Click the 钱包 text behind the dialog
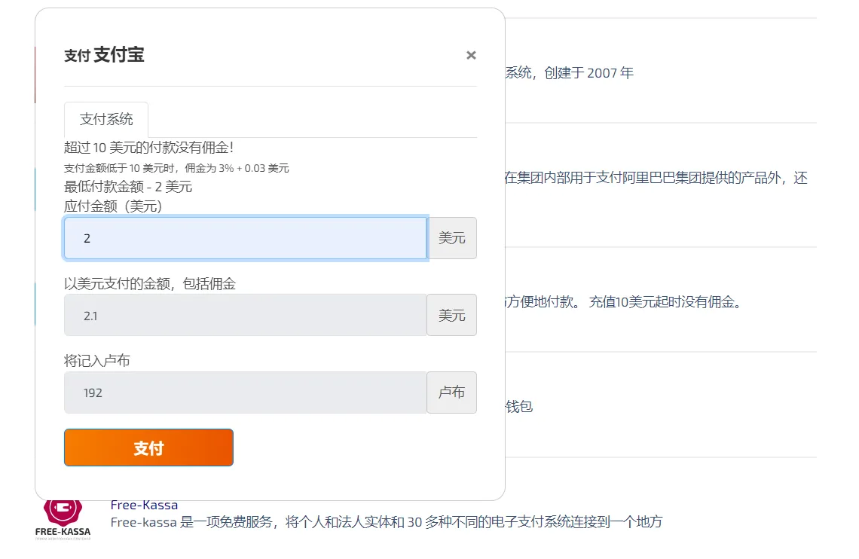The image size is (859, 559). (519, 406)
